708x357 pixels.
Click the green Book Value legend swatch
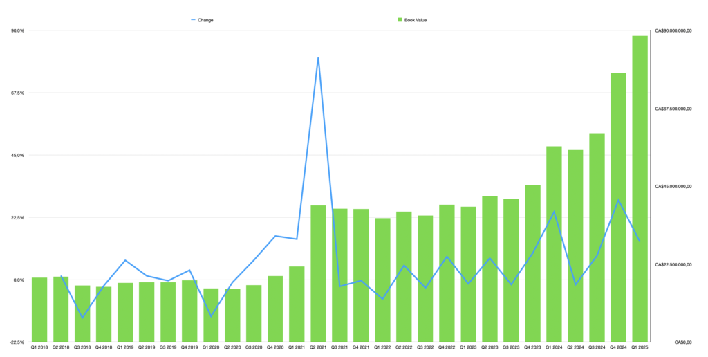400,20
